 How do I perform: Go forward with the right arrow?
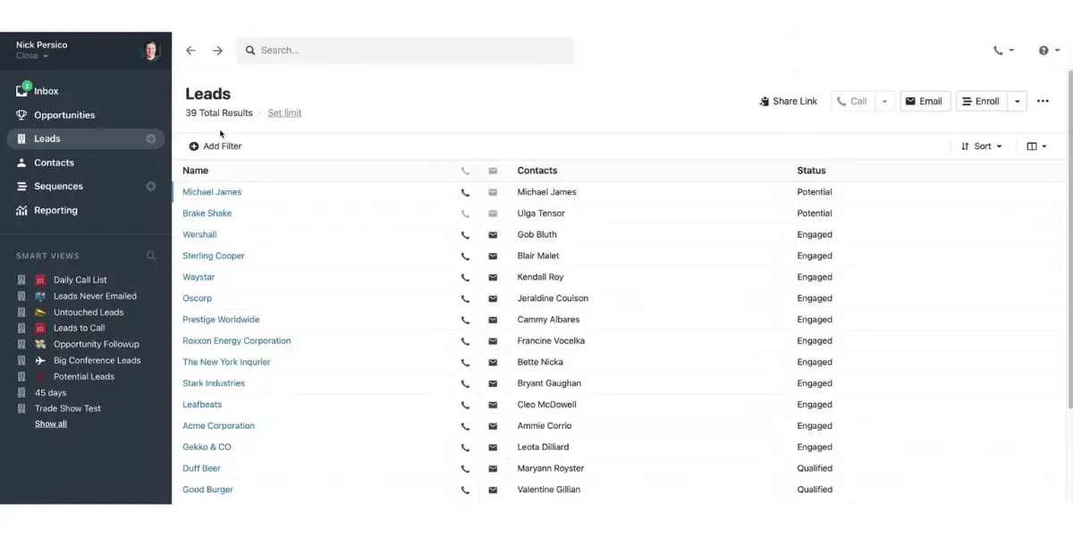click(217, 51)
